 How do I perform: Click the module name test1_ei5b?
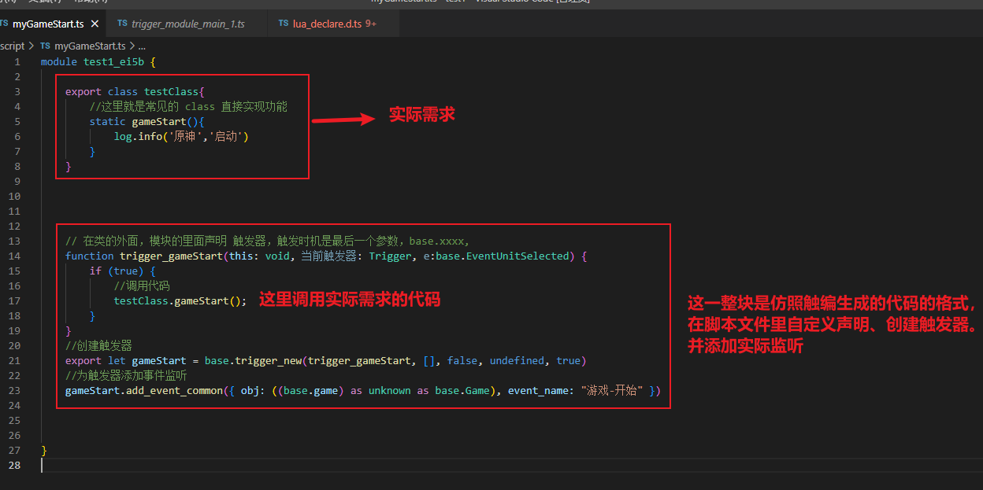click(x=113, y=61)
